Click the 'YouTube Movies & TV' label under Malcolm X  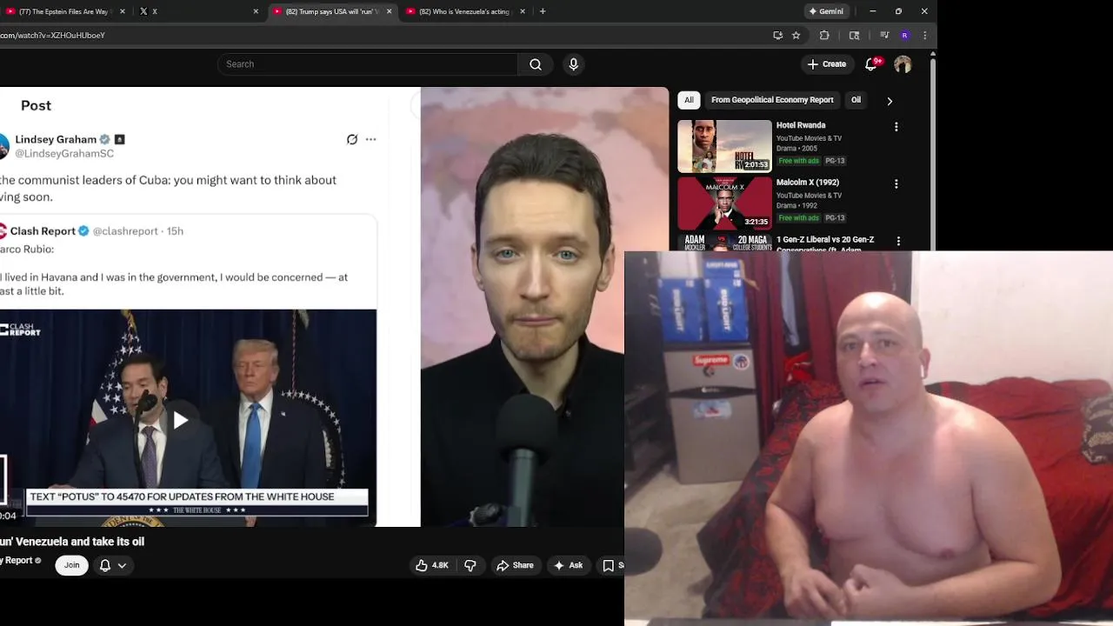point(809,196)
